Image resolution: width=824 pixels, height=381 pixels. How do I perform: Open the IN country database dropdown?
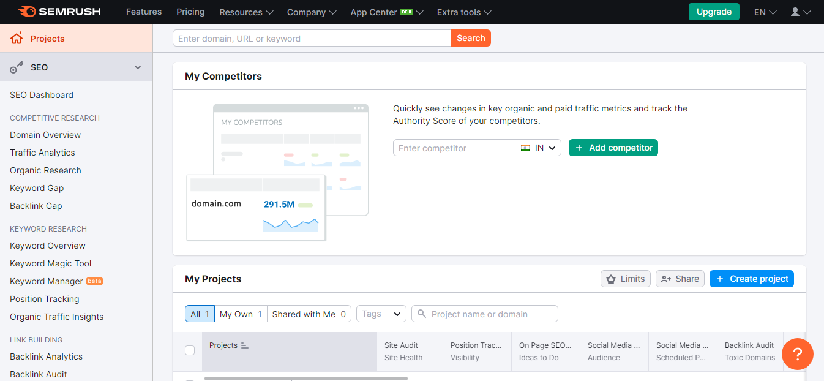tap(538, 148)
